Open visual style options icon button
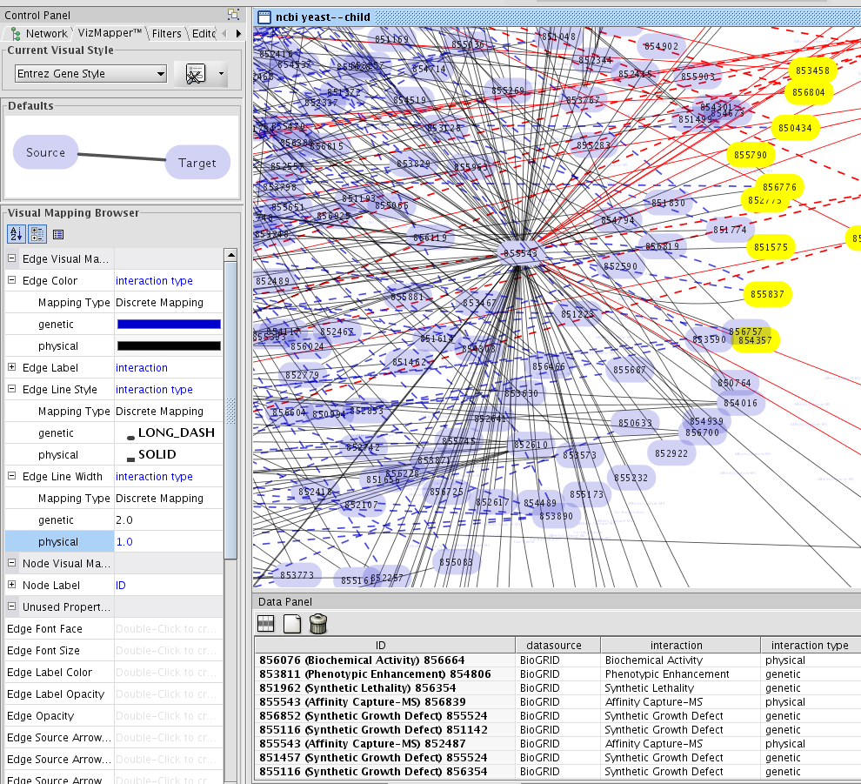Viewport: 861px width, 784px height. [196, 74]
